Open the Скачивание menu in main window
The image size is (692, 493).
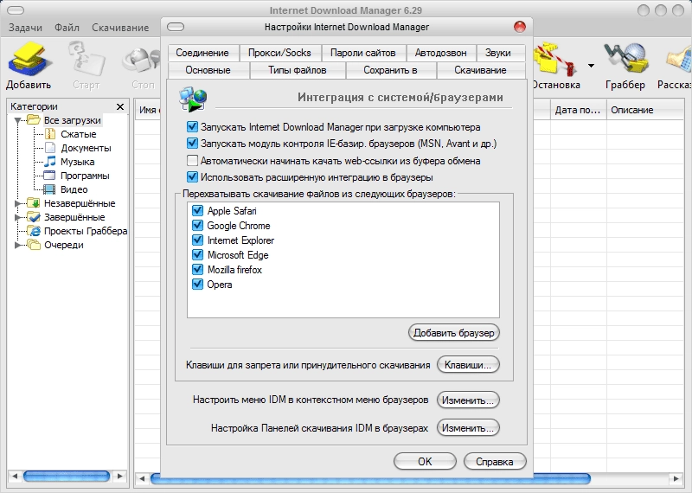[x=120, y=28]
